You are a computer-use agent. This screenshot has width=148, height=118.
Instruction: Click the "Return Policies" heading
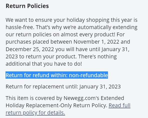pyautogui.click(x=27, y=6)
